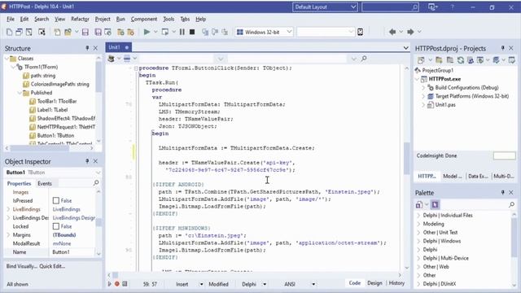Click the Step Over toolbar icon
The image size is (521, 293).
coord(215,32)
